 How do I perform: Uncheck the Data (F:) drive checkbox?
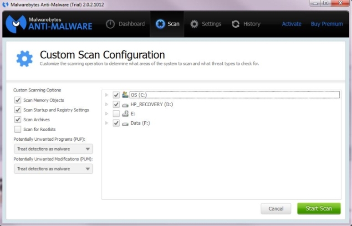(x=116, y=123)
